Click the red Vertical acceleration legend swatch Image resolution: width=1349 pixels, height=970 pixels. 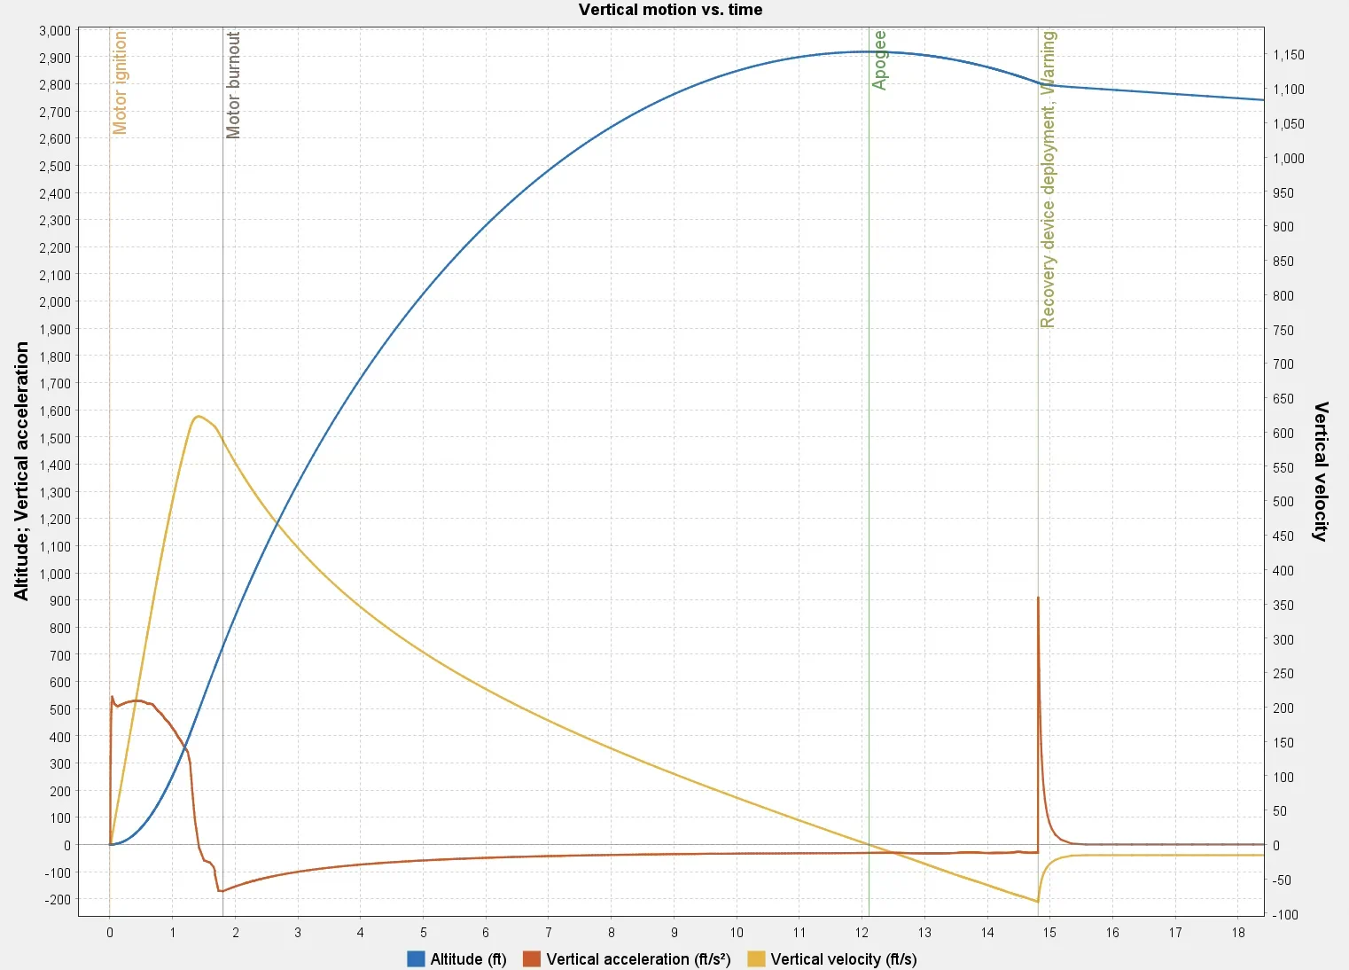click(532, 958)
